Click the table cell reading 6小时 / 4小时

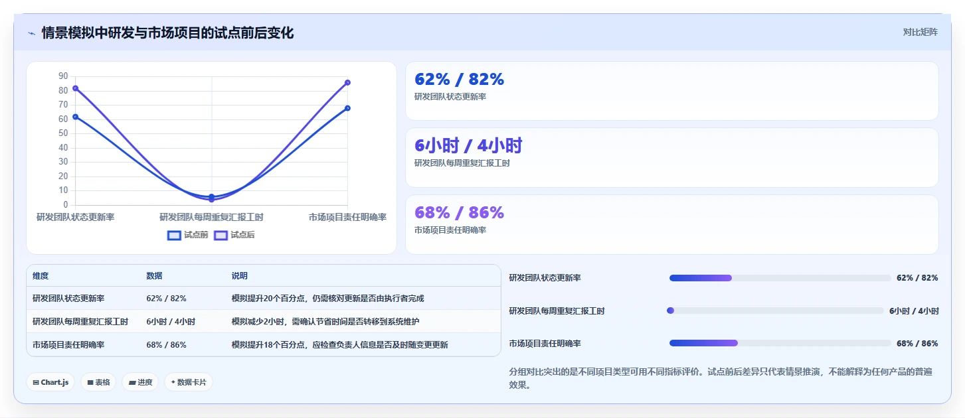(171, 322)
